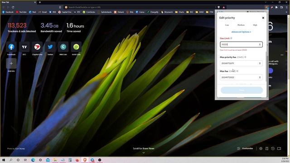Open the Debank bookmark
This screenshot has width=290, height=163.
(x=119, y=12)
